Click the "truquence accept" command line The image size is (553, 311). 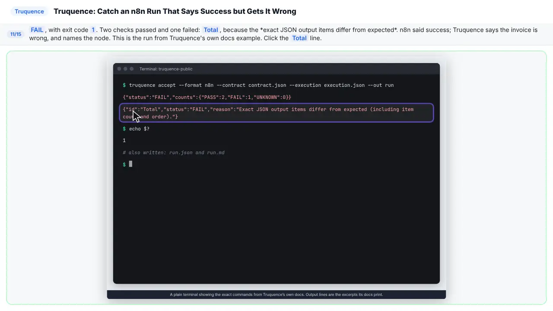click(258, 85)
